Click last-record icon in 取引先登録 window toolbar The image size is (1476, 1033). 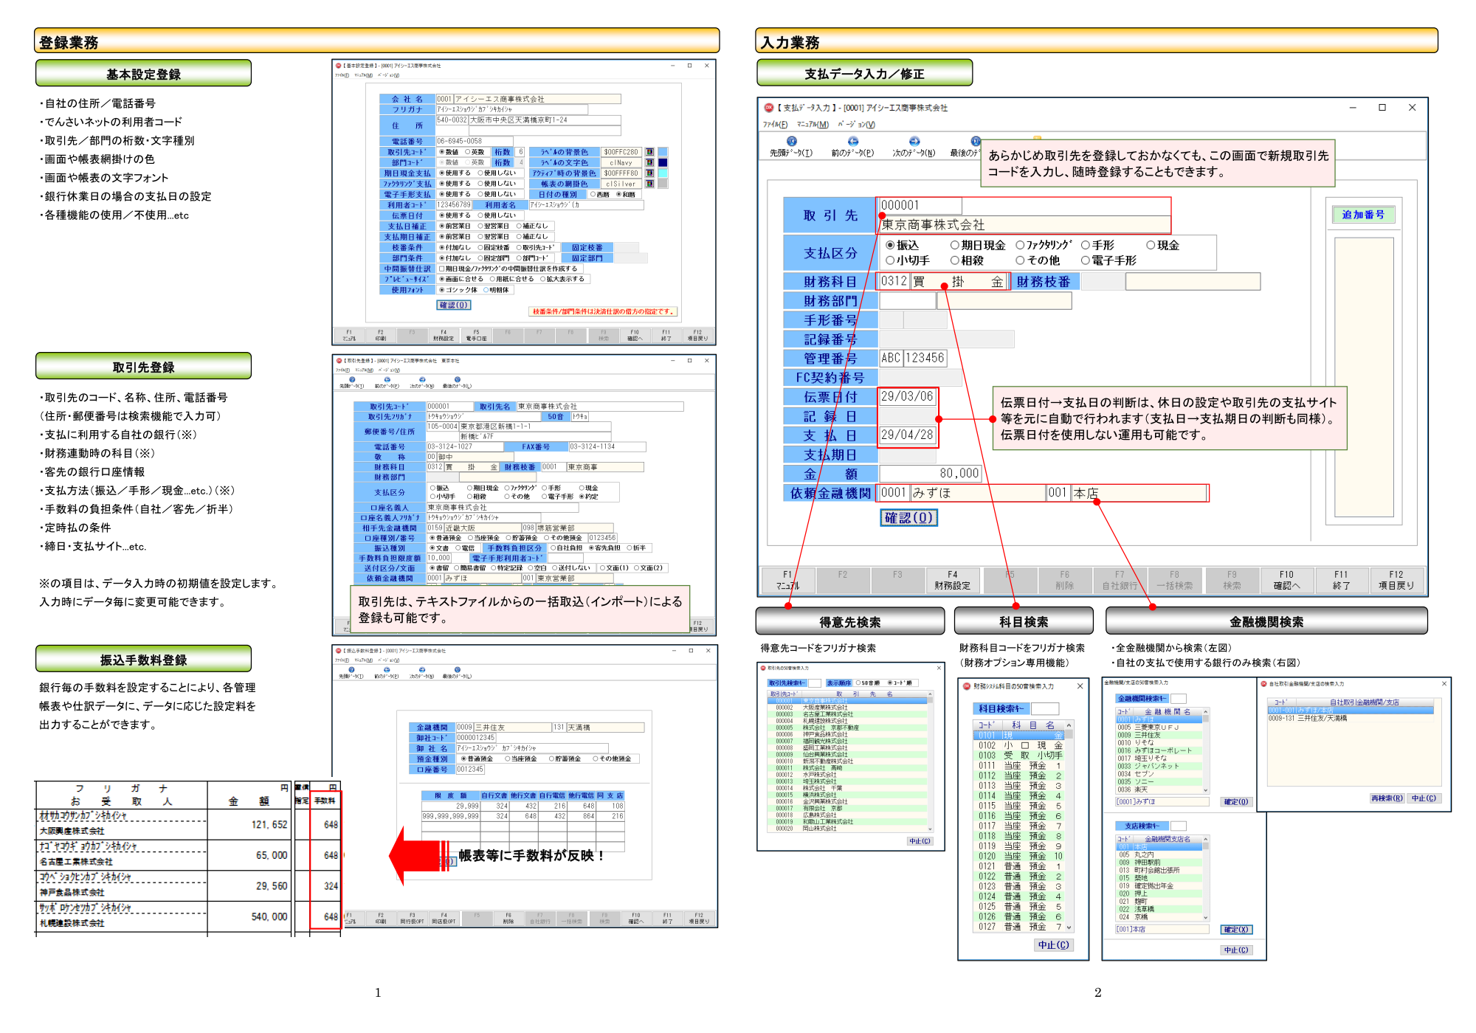click(457, 379)
